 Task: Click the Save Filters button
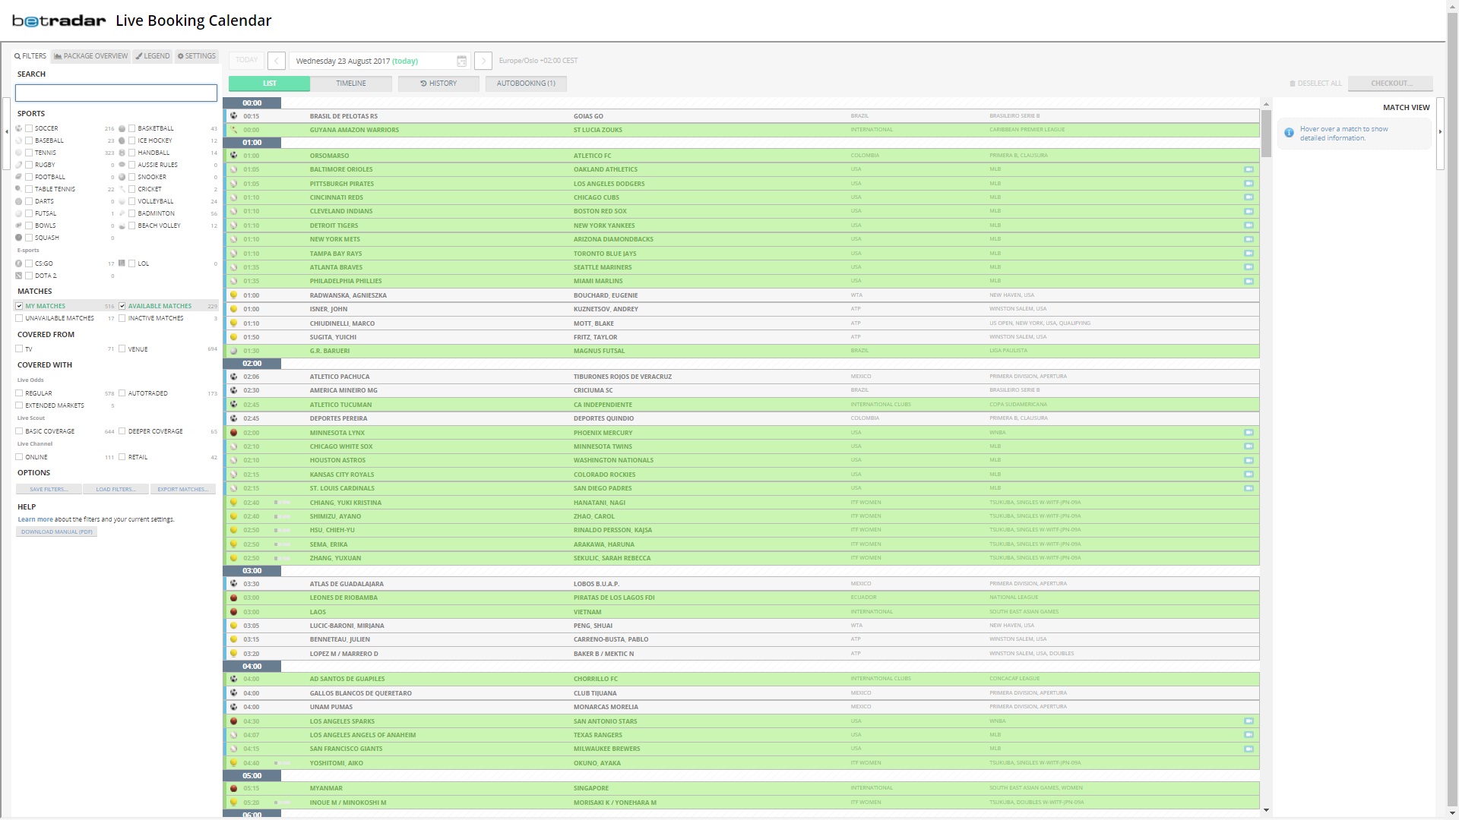click(x=49, y=490)
